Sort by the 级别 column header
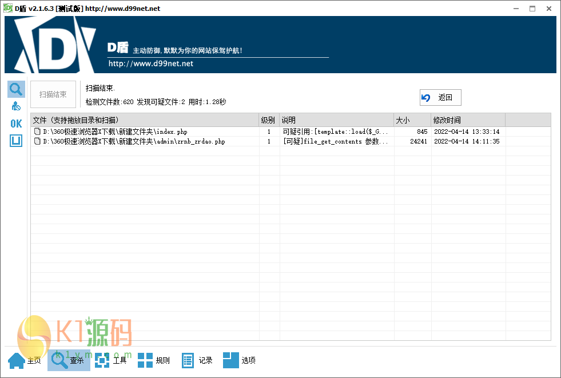 (269, 120)
